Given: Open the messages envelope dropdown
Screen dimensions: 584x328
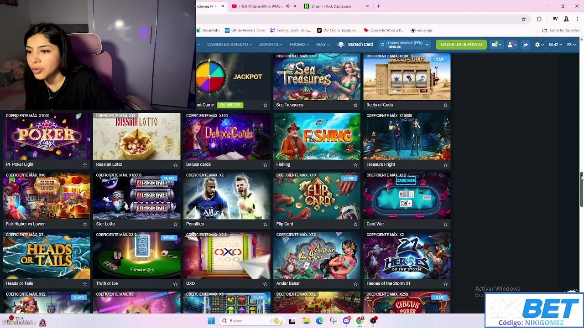Looking at the screenshot, I should coord(496,45).
